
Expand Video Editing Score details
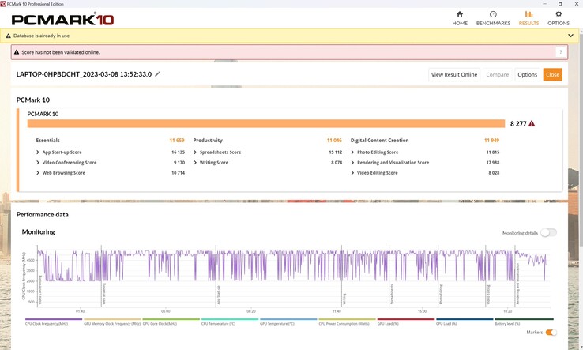pyautogui.click(x=352, y=173)
